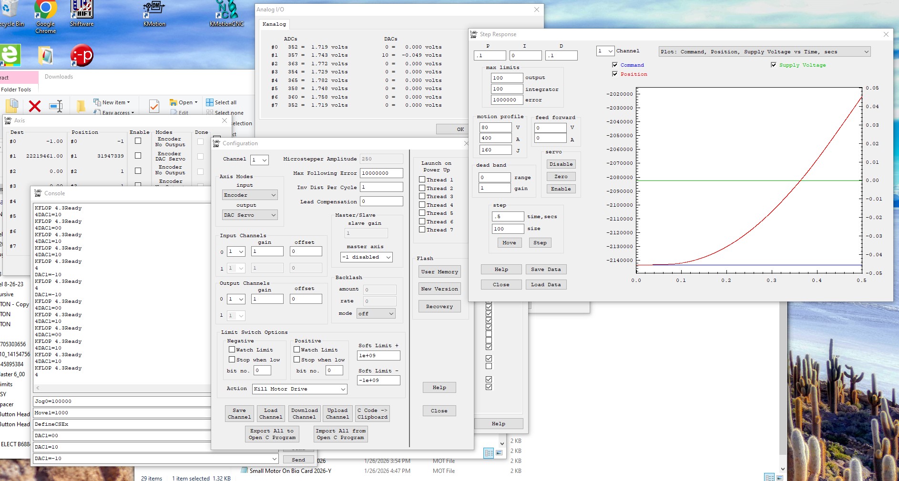The image size is (899, 481).
Task: Toggle negative Watch Limit checkbox
Action: 232,350
